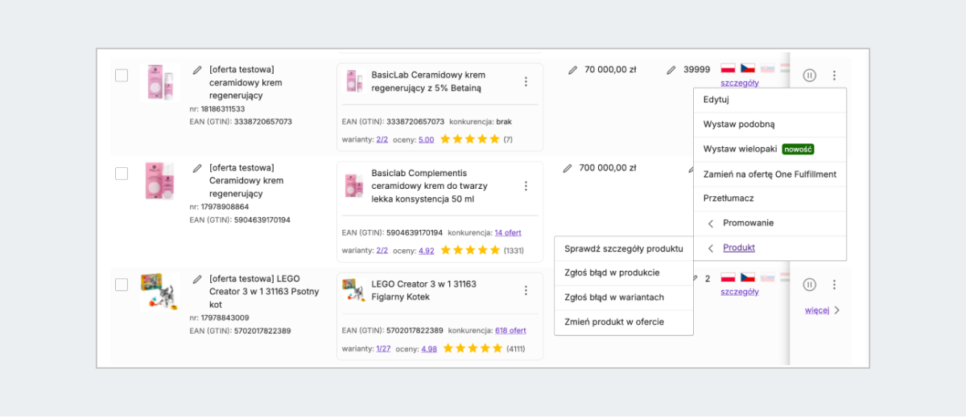Click the Czech flag in the LEGO offer row
966x418 pixels.
(x=748, y=278)
